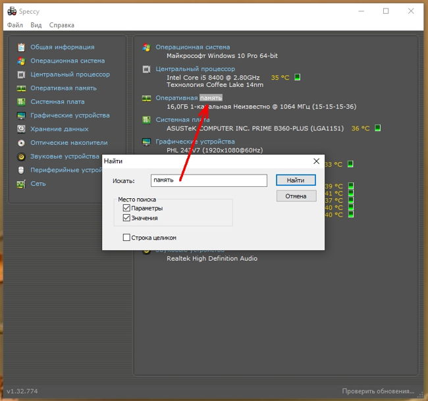This screenshot has height=401, width=428.
Task: Select Хранение данных in sidebar
Action: (x=59, y=129)
